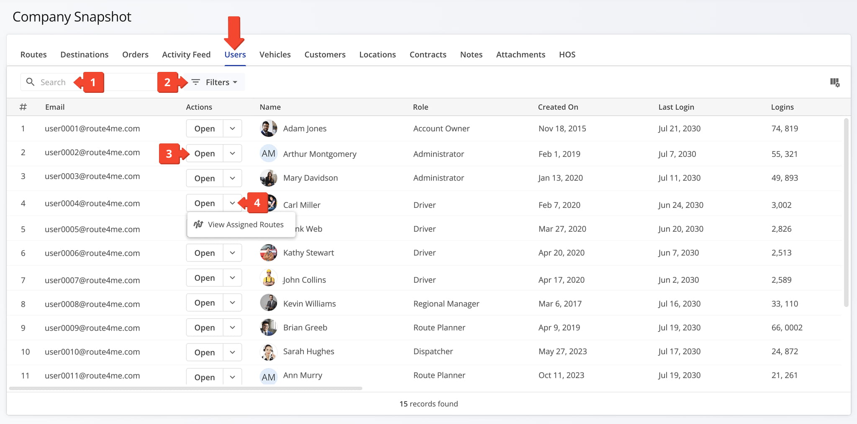This screenshot has height=424, width=857.
Task: Open Ann Murry's user record
Action: click(x=205, y=377)
